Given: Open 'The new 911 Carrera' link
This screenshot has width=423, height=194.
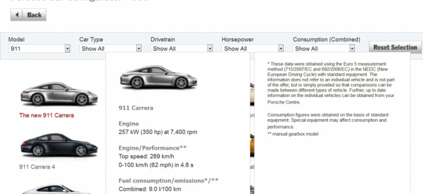Looking at the screenshot, I should pyautogui.click(x=46, y=115).
